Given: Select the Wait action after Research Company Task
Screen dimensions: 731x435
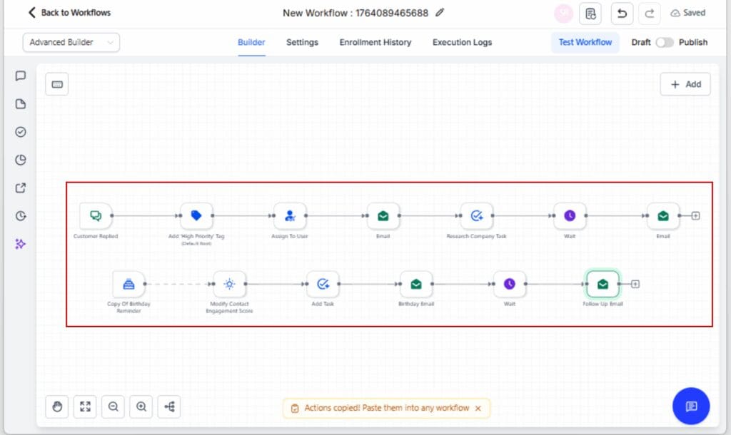Looking at the screenshot, I should [569, 215].
